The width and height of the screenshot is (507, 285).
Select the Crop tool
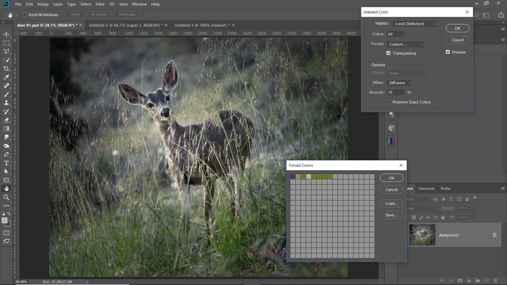(x=6, y=69)
